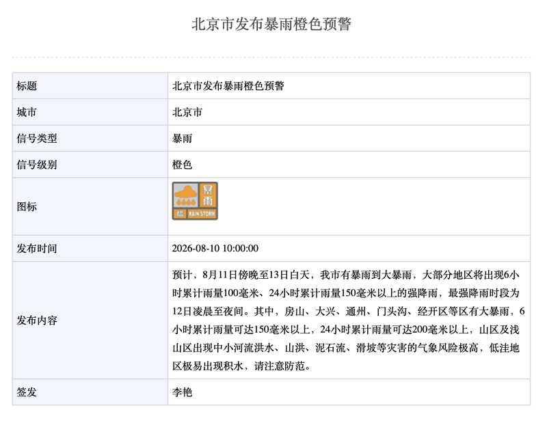Select the 图标 row label

tap(27, 206)
